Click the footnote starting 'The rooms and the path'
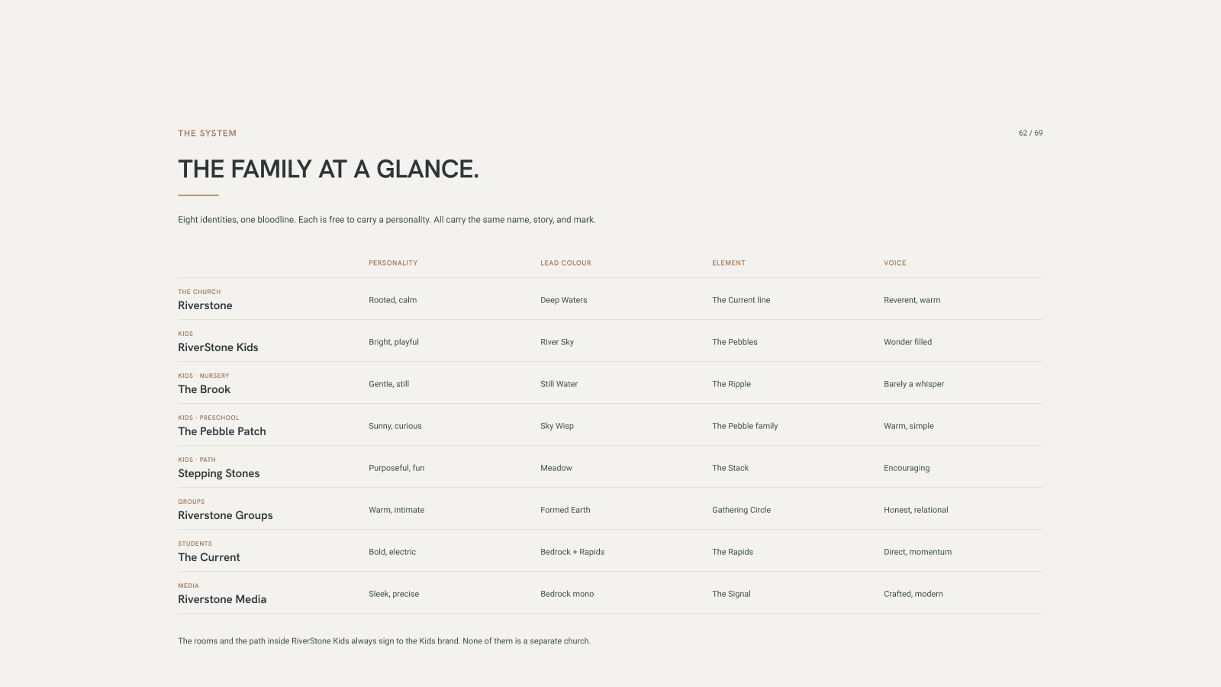Screen dimensions: 1221x687 pos(385,641)
